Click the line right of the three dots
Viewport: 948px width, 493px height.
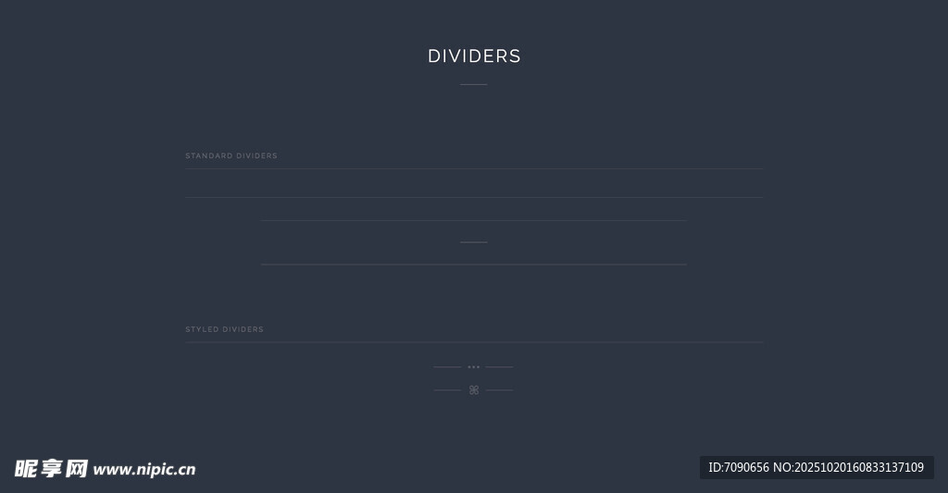(x=499, y=367)
